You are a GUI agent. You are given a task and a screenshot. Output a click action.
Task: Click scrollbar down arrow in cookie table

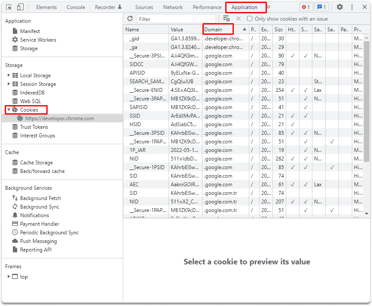coord(367,214)
